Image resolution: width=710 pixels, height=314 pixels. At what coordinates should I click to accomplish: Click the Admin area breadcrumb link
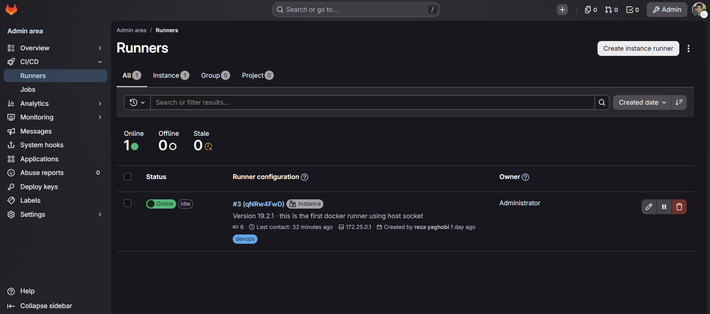pyautogui.click(x=131, y=30)
